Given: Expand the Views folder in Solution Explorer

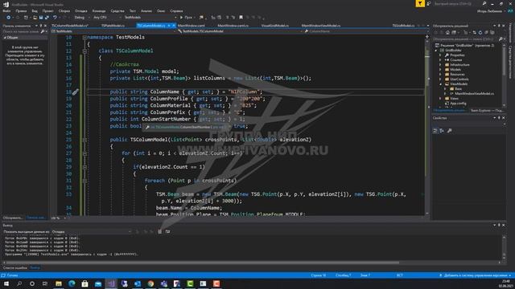Looking at the screenshot, I should 440,98.
